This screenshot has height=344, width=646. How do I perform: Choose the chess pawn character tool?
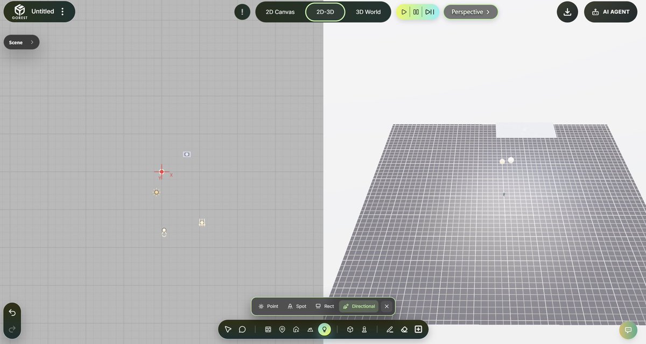coord(364,329)
